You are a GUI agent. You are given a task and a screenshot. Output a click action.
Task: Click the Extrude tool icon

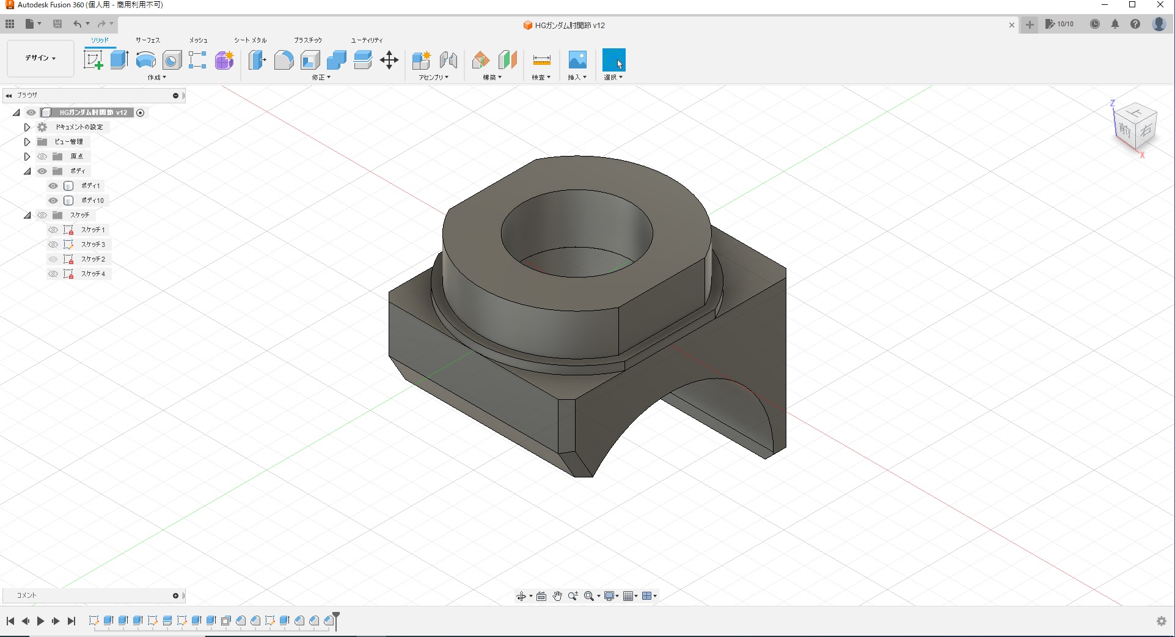[119, 60]
